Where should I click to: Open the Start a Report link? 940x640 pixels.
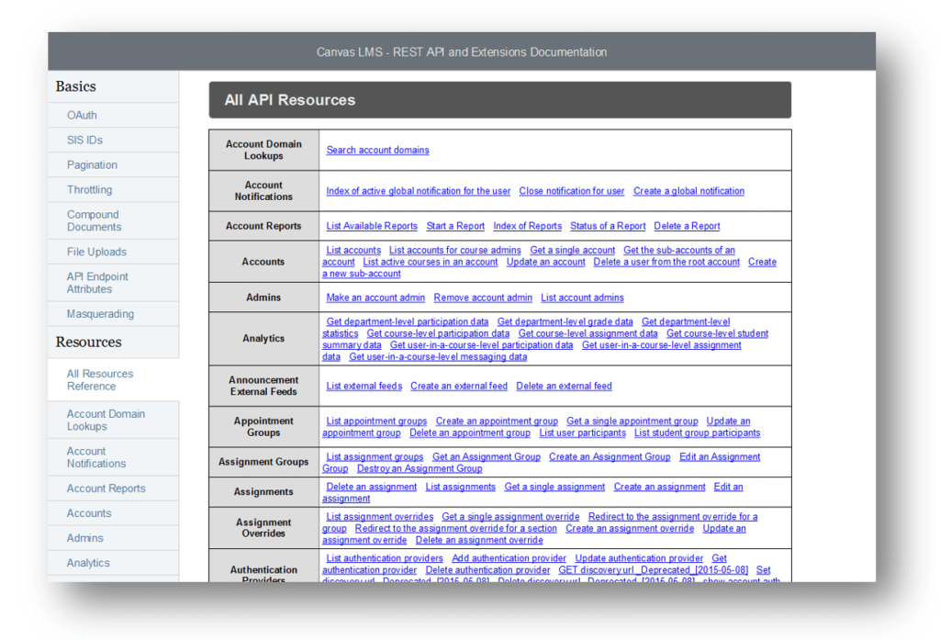(x=455, y=226)
